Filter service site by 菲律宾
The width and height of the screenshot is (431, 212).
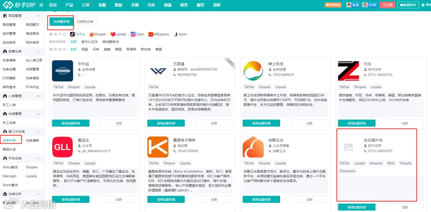(x=131, y=49)
